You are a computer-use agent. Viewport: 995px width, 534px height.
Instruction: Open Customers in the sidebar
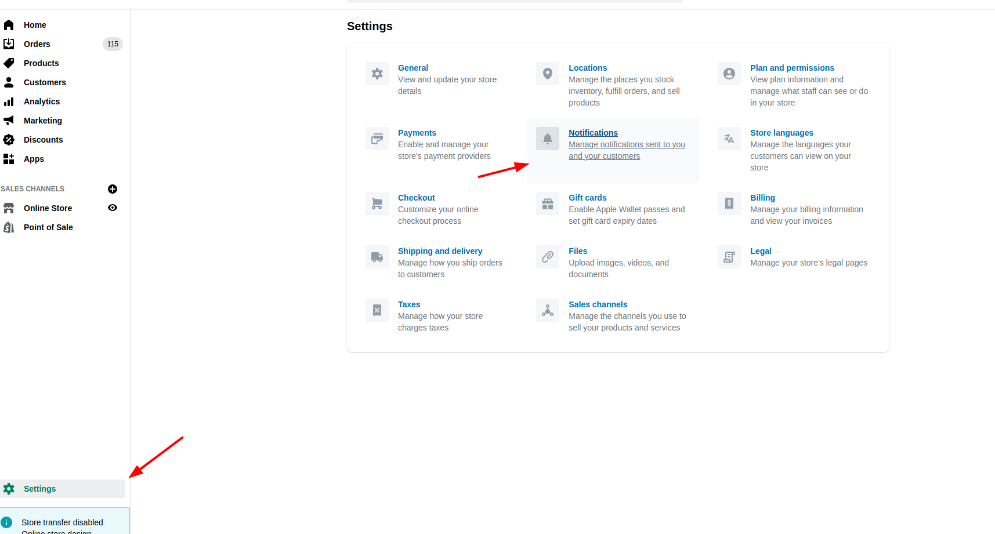pyautogui.click(x=45, y=82)
